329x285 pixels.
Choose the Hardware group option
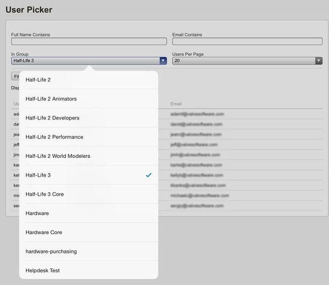(89, 213)
